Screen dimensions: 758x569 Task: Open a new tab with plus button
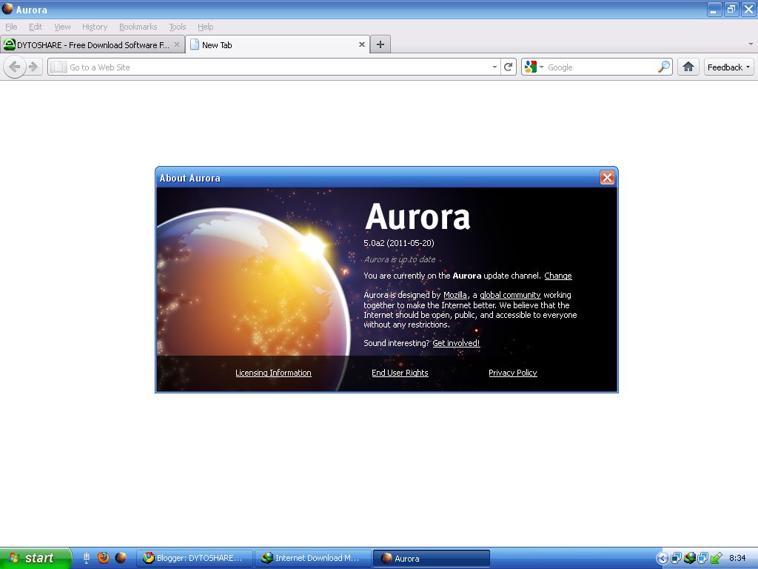(x=380, y=44)
